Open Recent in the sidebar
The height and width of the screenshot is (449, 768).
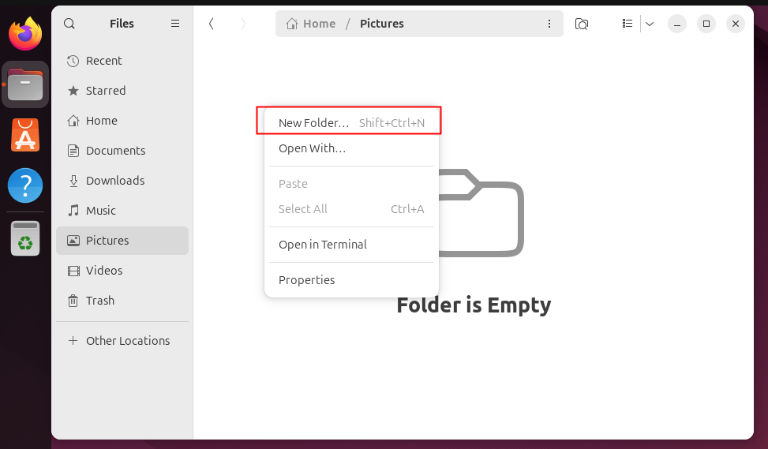pyautogui.click(x=122, y=61)
